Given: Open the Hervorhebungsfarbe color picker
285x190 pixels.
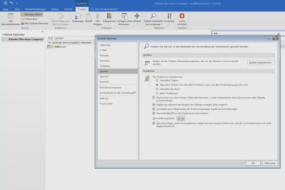Looking at the screenshot, I should (x=180, y=118).
